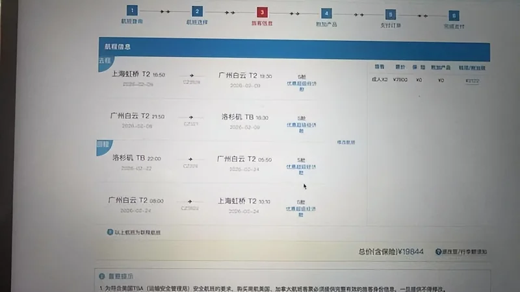Click the 重要提示 notice icon
Image resolution: width=520 pixels, height=292 pixels.
[x=101, y=276]
